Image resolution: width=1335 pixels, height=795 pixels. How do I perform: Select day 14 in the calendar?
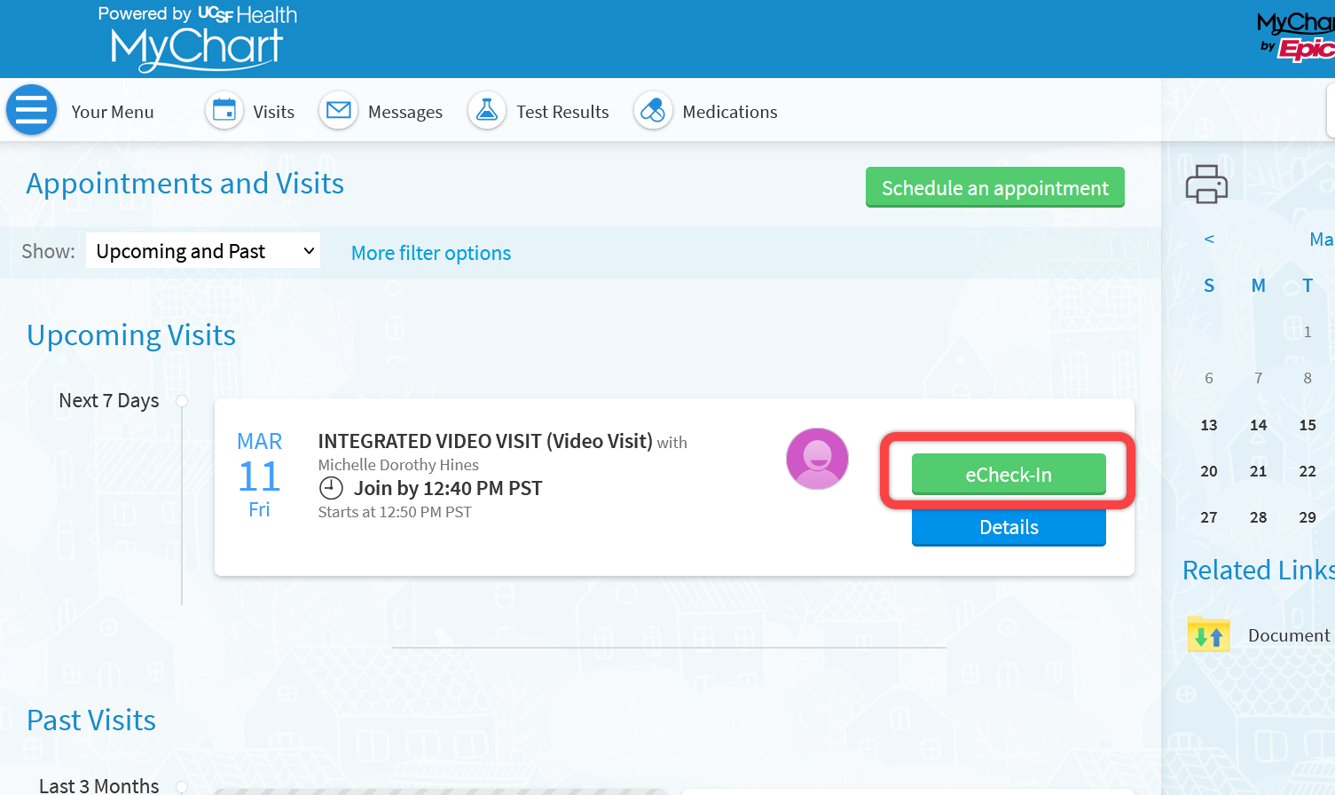[1258, 425]
